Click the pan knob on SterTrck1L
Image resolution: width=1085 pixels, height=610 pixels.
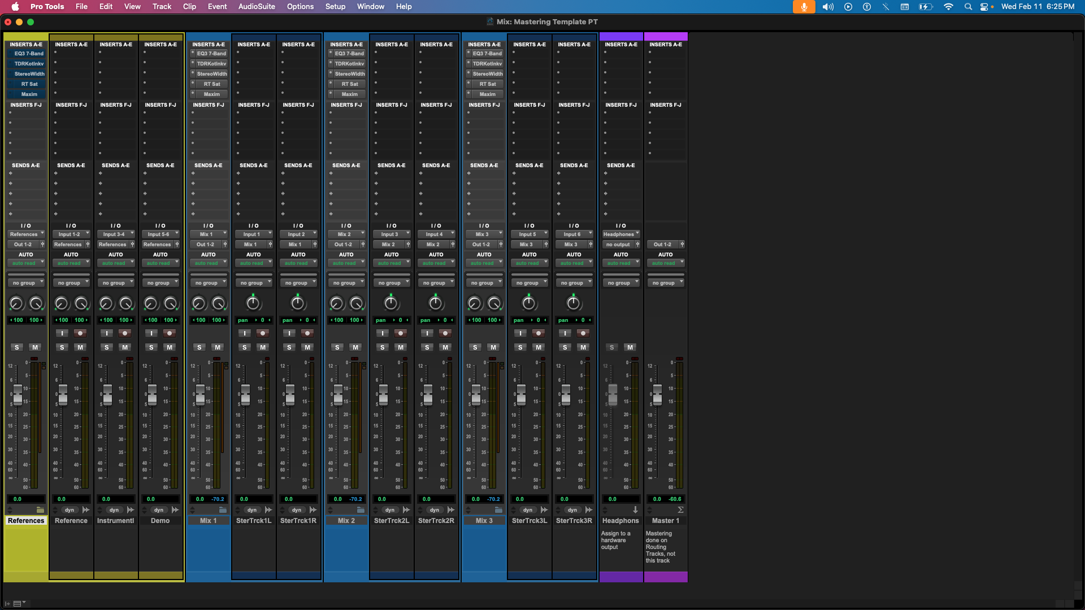coord(253,303)
